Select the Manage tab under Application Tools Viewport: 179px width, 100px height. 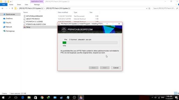[37, 4]
